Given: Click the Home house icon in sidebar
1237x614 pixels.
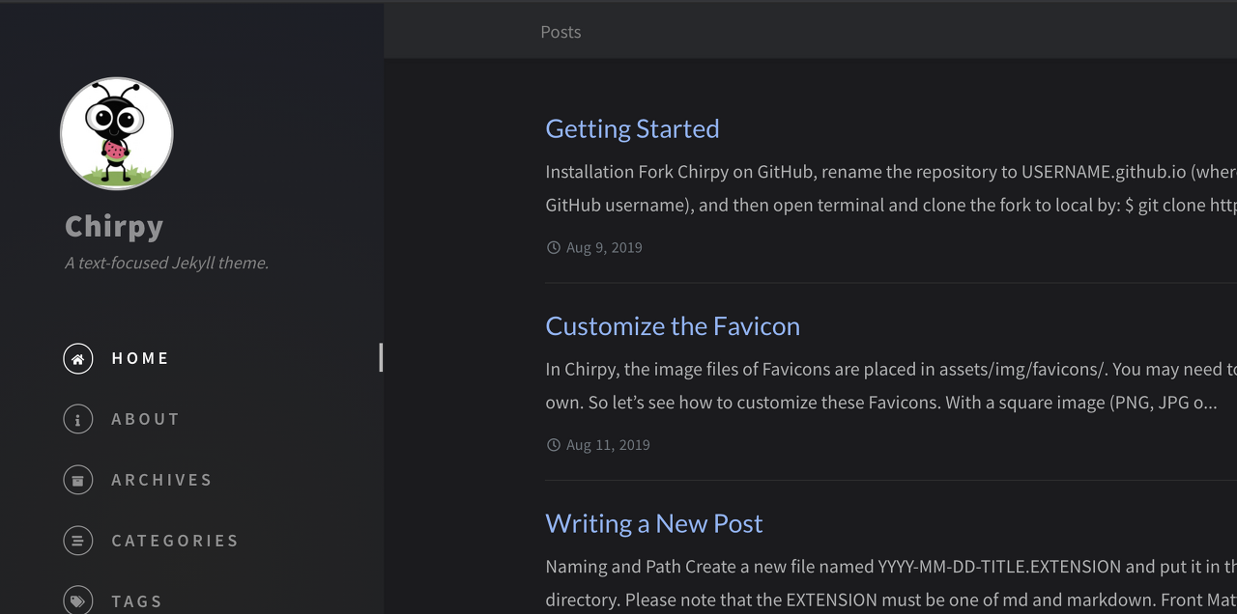Looking at the screenshot, I should [x=78, y=358].
